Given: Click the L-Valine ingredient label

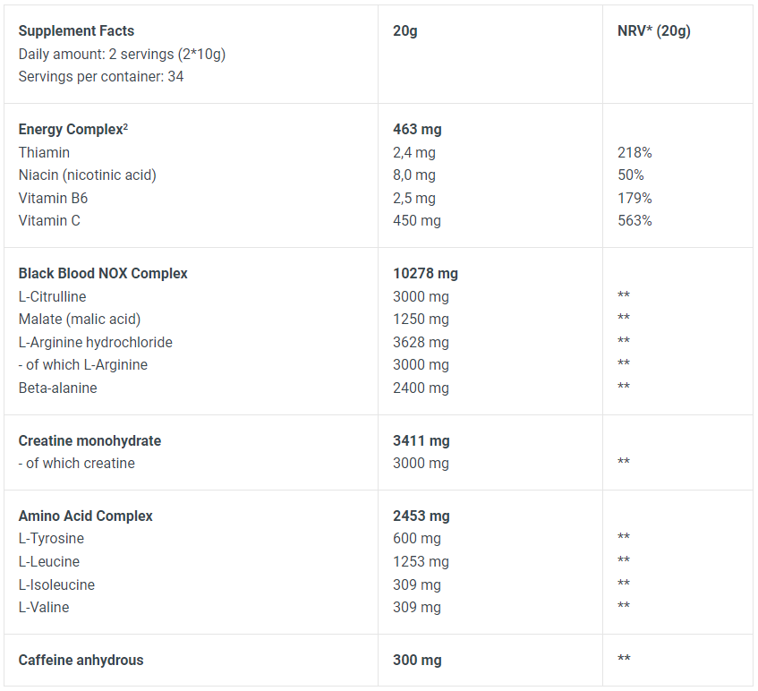Looking at the screenshot, I should [44, 608].
